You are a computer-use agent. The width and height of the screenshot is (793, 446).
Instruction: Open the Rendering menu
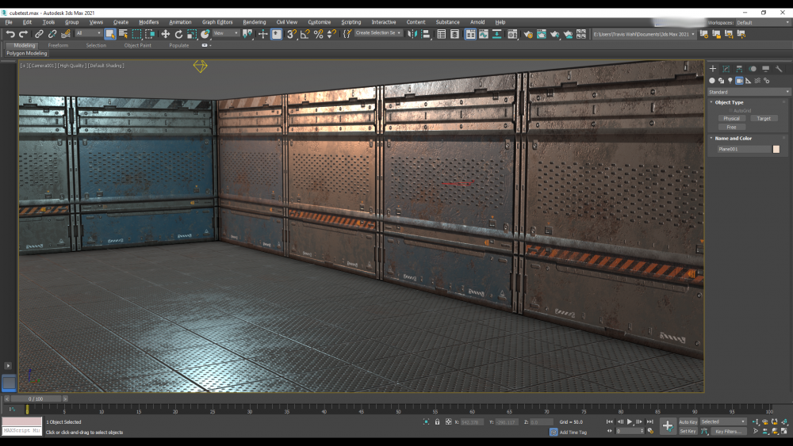pyautogui.click(x=254, y=22)
